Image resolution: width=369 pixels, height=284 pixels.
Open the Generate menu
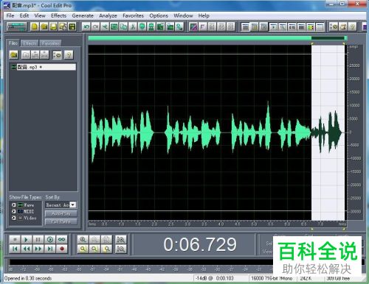click(83, 15)
